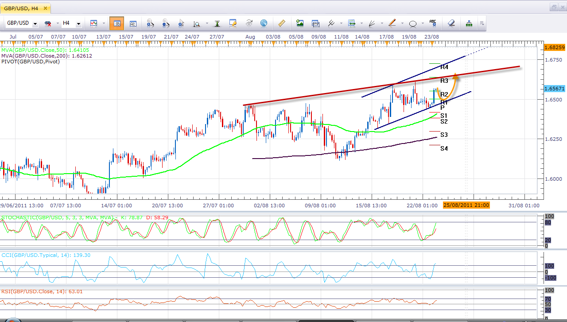Click the vertical zoom magnifier icon
This screenshot has height=322, width=567.
(197, 23)
